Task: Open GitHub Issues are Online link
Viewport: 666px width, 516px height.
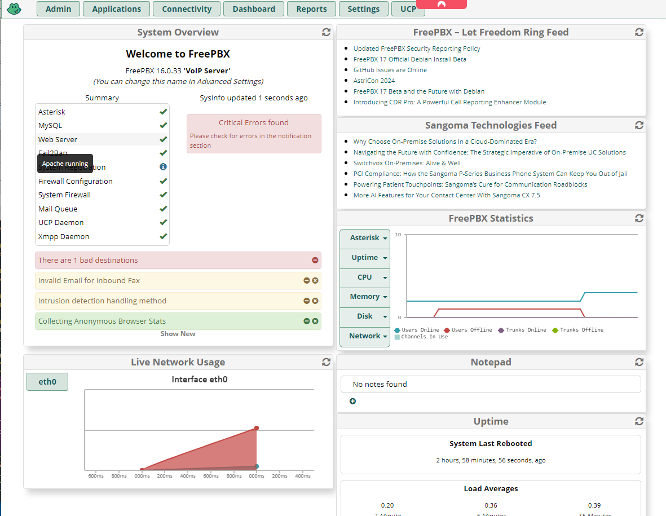Action: coord(390,70)
